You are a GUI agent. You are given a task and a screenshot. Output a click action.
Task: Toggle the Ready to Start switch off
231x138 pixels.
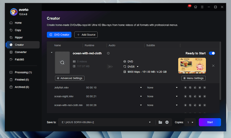pyautogui.click(x=212, y=53)
